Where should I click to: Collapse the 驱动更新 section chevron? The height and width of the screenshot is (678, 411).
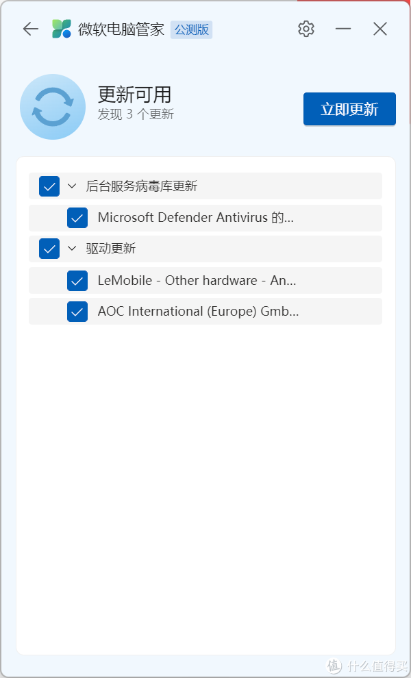72,249
